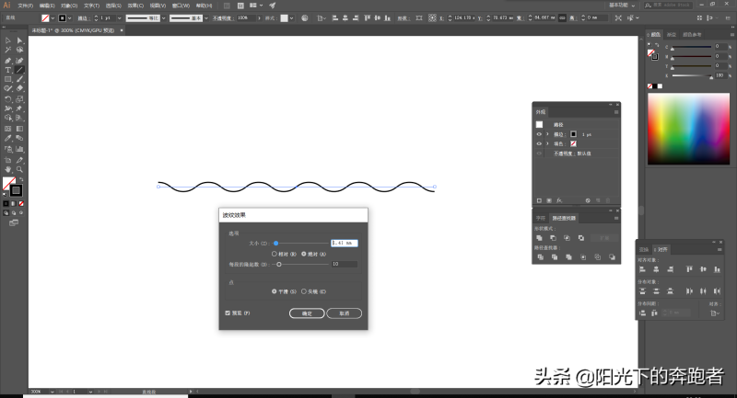Screen dimensions: 737x398
Task: Click the Eyedropper tool
Action: click(x=7, y=139)
